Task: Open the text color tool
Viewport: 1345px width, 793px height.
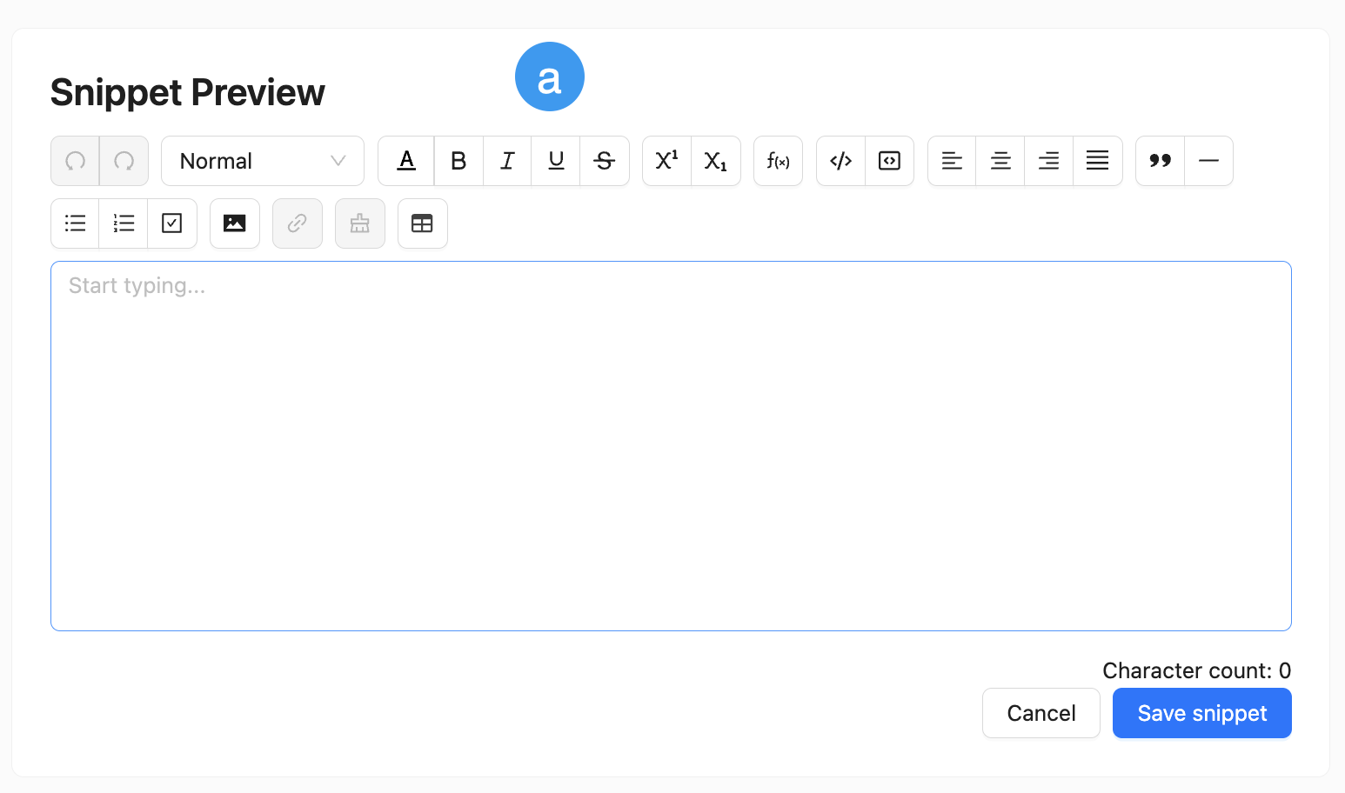Action: click(x=406, y=161)
